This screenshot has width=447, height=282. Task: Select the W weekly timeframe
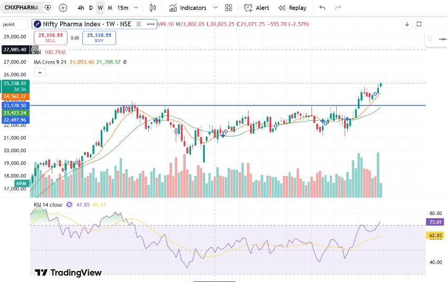100,8
